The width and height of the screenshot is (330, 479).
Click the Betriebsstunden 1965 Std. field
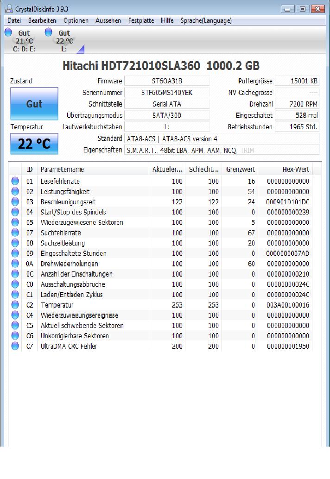[297, 127]
